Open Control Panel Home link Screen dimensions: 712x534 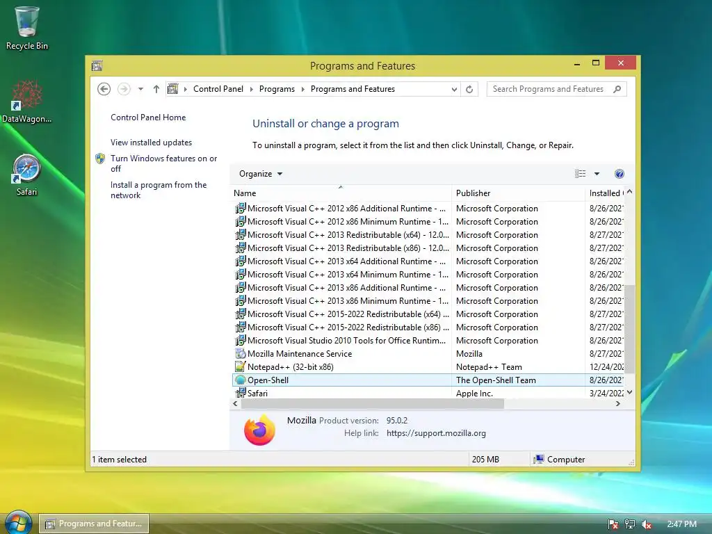coord(148,117)
